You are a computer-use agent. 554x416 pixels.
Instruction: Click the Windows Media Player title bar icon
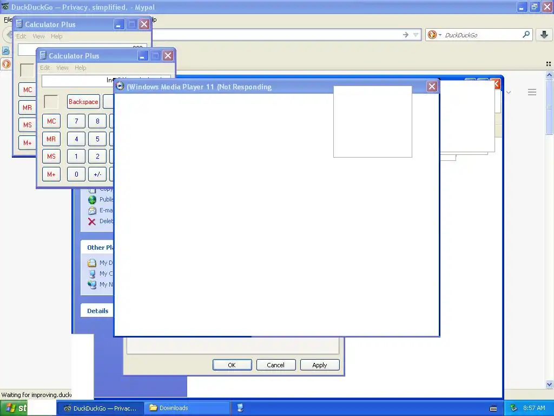[120, 86]
